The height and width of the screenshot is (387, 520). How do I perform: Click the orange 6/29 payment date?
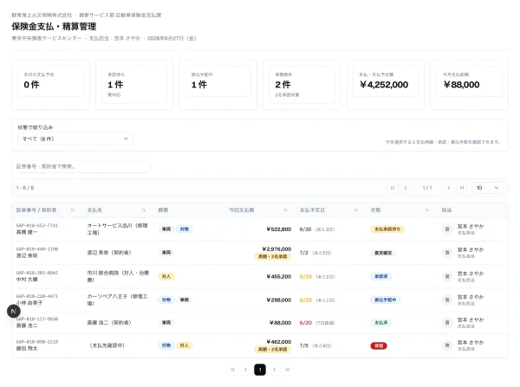coord(306,276)
